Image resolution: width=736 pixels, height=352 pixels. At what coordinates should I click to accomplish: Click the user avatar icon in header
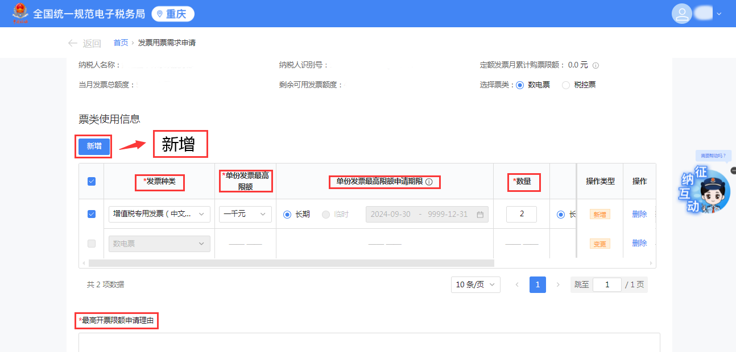click(681, 14)
